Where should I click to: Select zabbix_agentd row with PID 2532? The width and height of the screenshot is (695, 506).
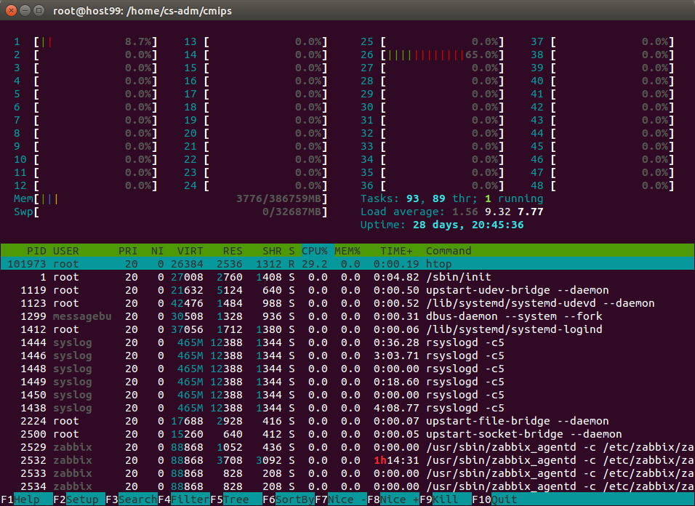point(347,460)
